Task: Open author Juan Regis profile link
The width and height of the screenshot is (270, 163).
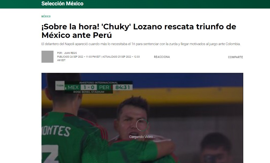Action: 70,53
